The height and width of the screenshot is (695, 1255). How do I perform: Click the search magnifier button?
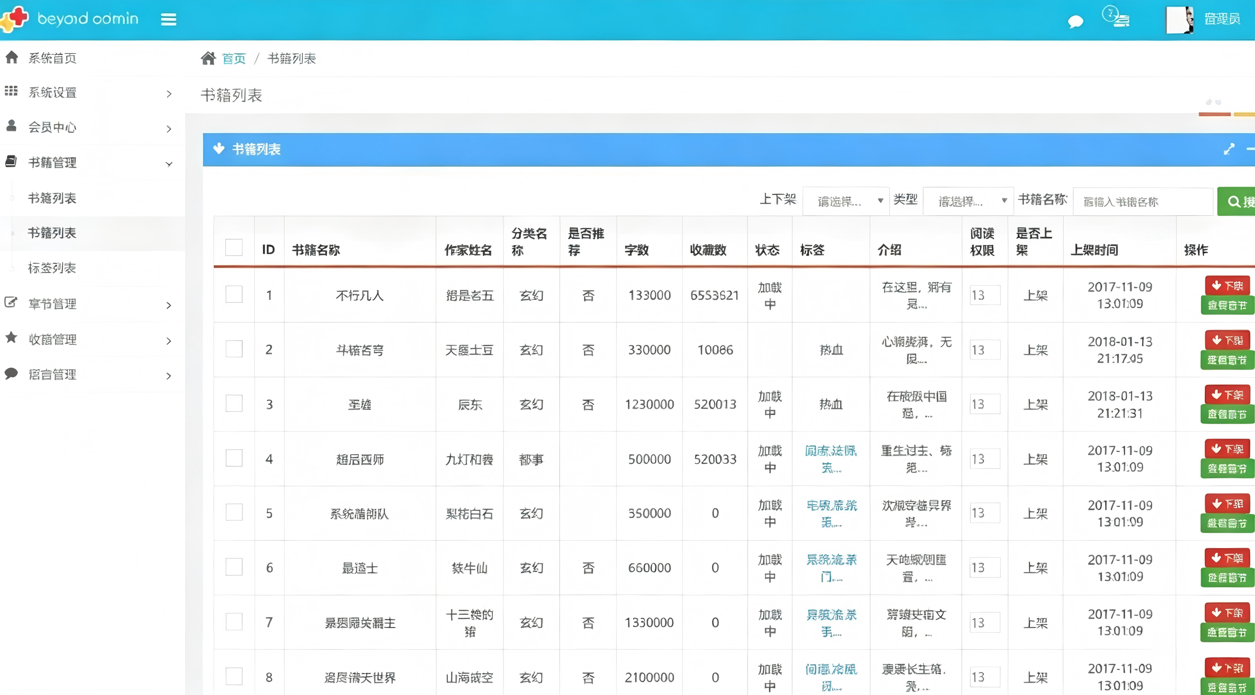(1236, 202)
